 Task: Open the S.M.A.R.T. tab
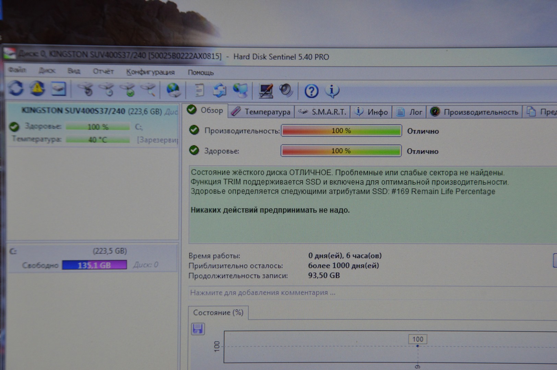click(322, 112)
